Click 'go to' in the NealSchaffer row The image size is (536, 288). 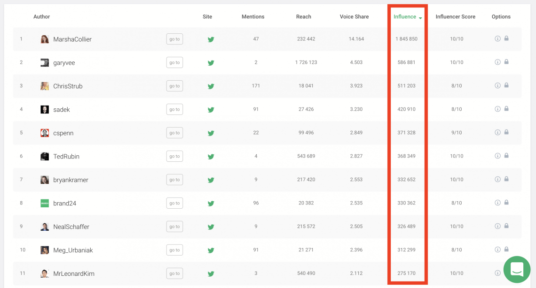pyautogui.click(x=175, y=227)
